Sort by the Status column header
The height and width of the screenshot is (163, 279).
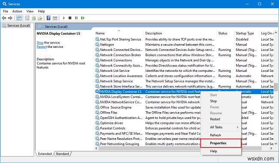(223, 33)
